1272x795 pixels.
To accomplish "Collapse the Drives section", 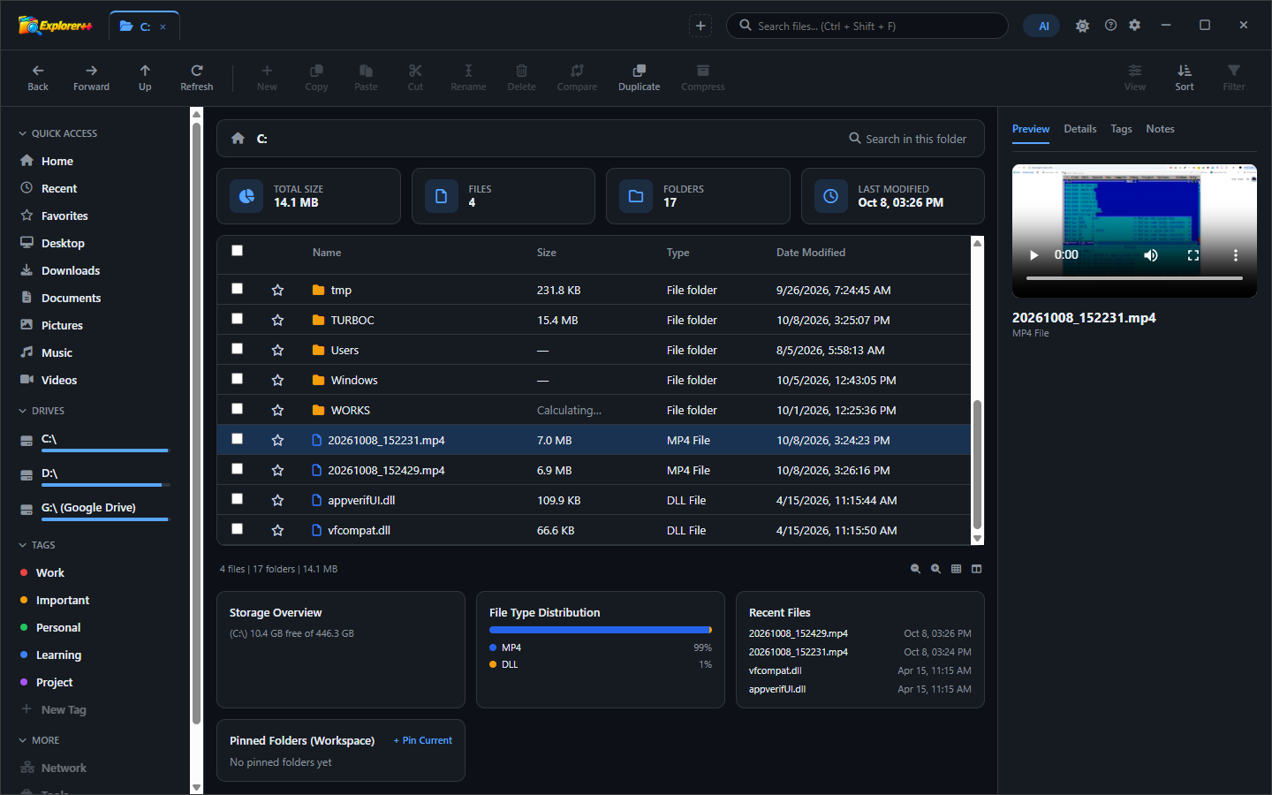I will pyautogui.click(x=42, y=411).
